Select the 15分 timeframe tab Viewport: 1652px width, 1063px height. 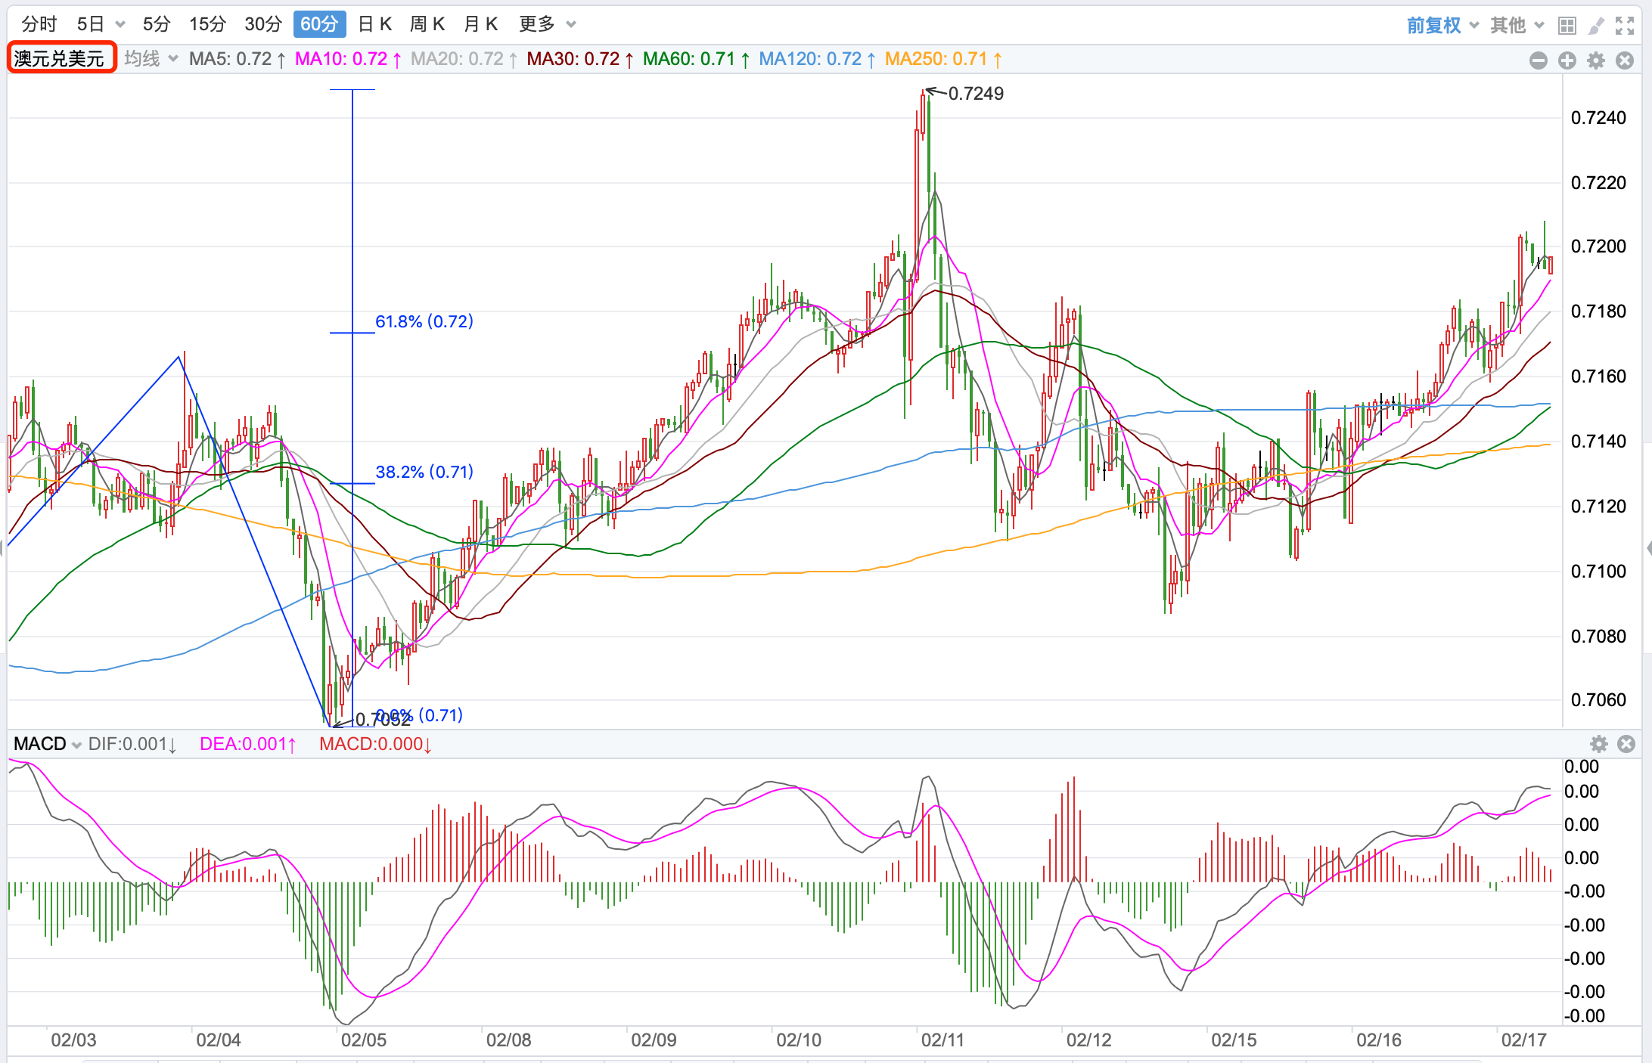click(x=207, y=24)
